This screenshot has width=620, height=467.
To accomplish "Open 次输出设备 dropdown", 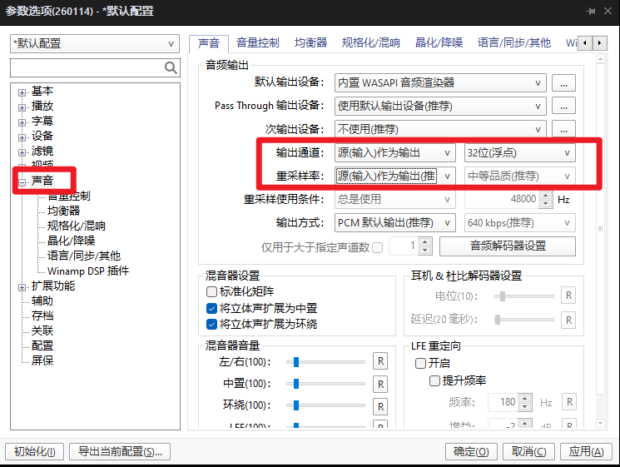I will (440, 129).
